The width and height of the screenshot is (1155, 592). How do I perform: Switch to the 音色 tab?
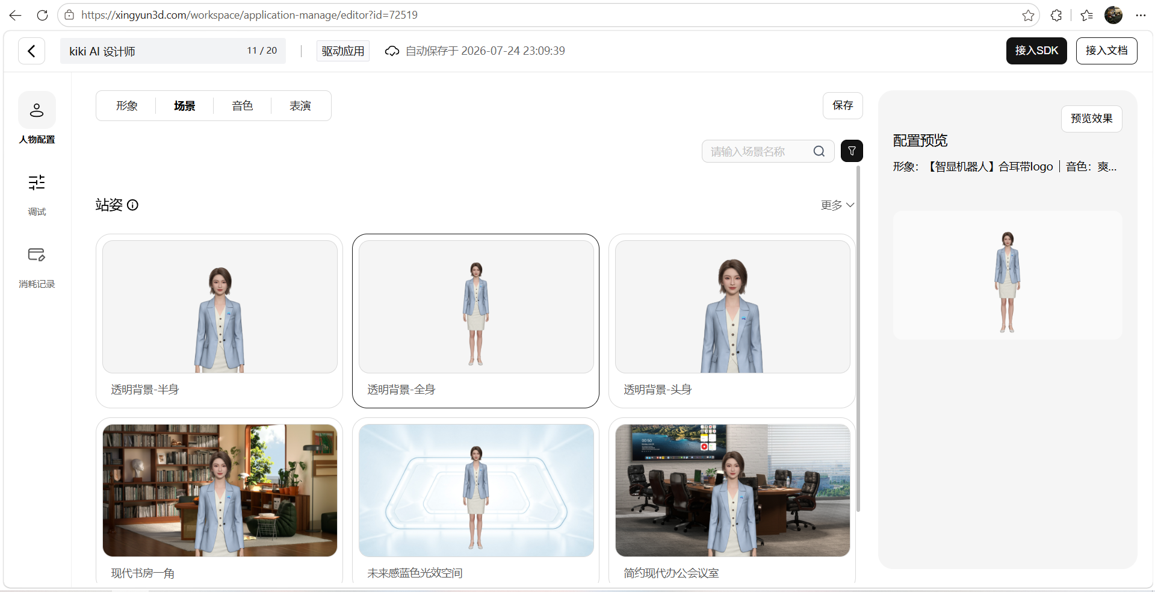coord(243,106)
